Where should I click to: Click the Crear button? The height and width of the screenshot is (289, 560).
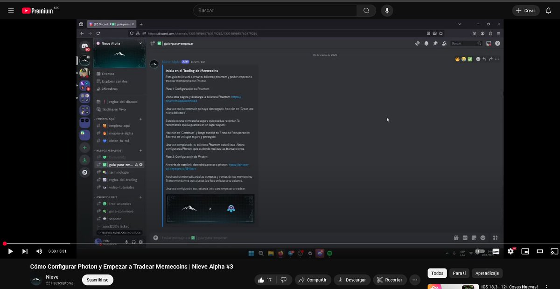526,10
